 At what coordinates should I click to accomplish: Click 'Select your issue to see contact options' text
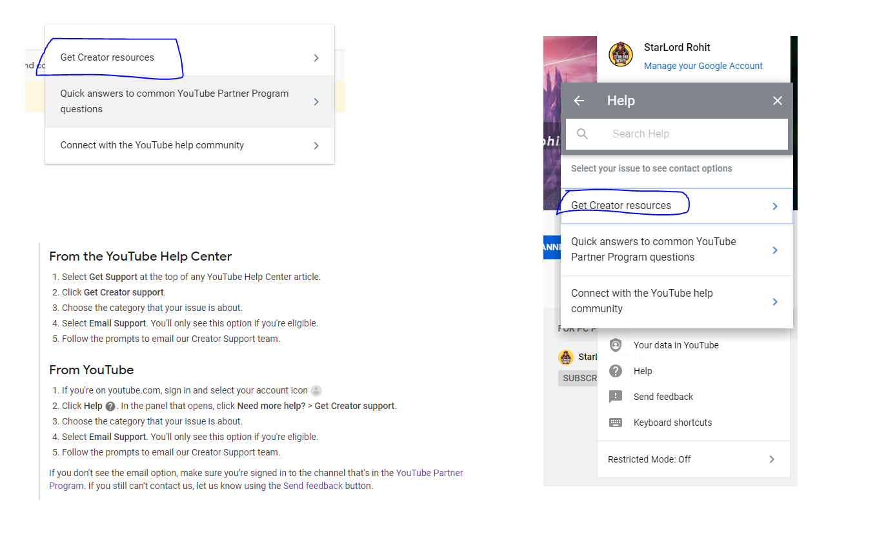coord(652,168)
